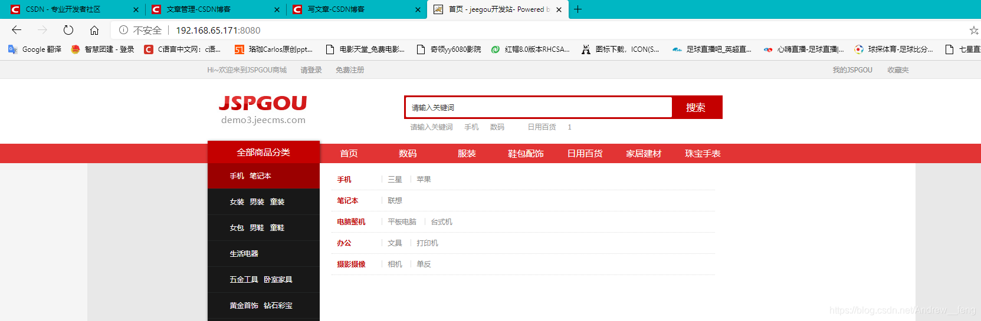Close the 文章管理-CSDN博客 tab
The height and width of the screenshot is (321, 981).
pyautogui.click(x=277, y=9)
